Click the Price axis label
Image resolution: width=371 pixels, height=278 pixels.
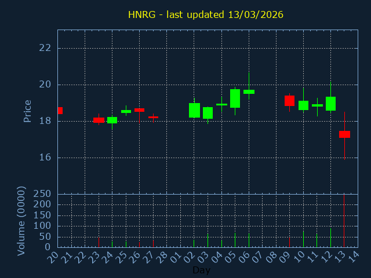click(27, 111)
